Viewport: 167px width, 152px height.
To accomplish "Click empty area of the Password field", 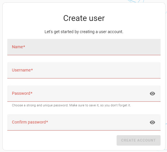I will click(91, 94).
